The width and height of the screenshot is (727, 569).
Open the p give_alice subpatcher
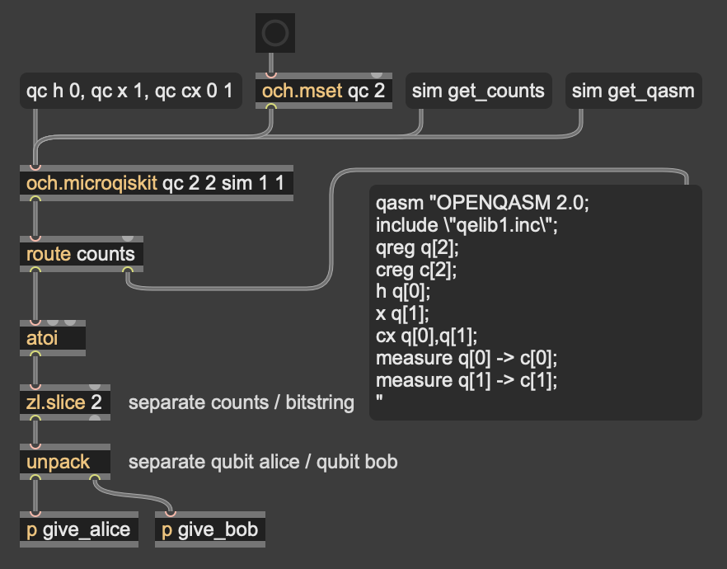tap(79, 529)
